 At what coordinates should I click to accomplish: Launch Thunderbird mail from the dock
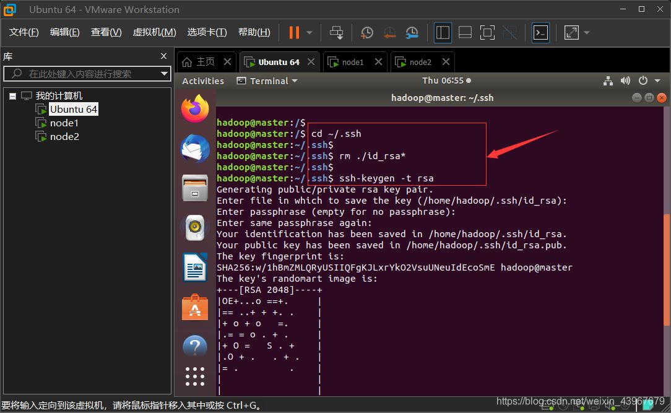[x=195, y=149]
